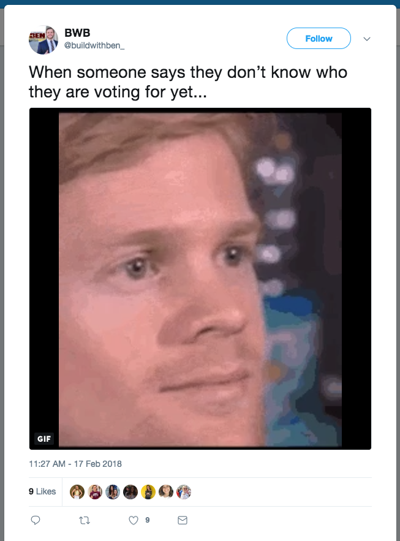Open the last liker's avatar
The height and width of the screenshot is (541, 400).
click(184, 491)
